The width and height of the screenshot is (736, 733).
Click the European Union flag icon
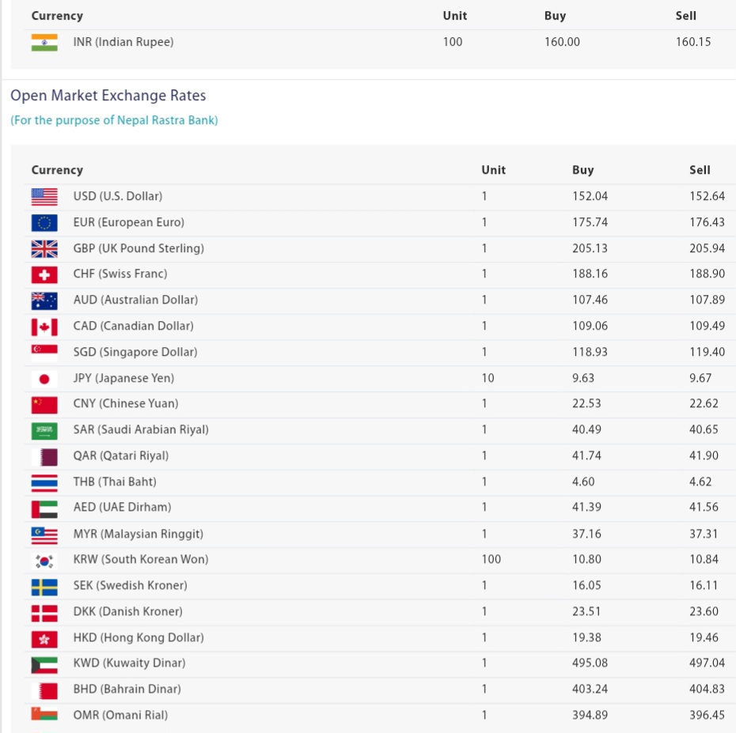click(44, 223)
